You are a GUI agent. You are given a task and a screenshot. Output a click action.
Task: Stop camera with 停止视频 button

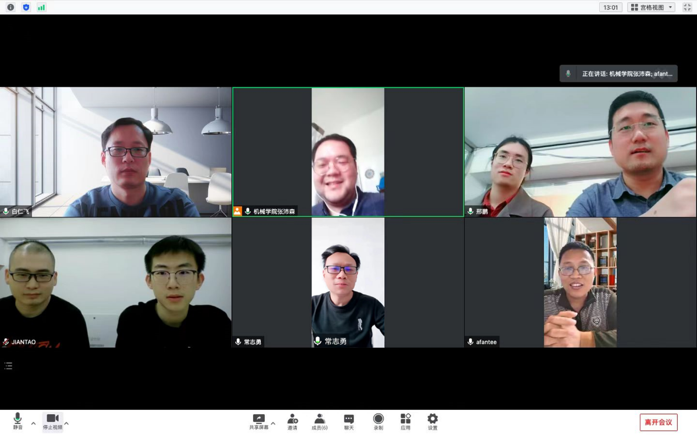pos(53,421)
